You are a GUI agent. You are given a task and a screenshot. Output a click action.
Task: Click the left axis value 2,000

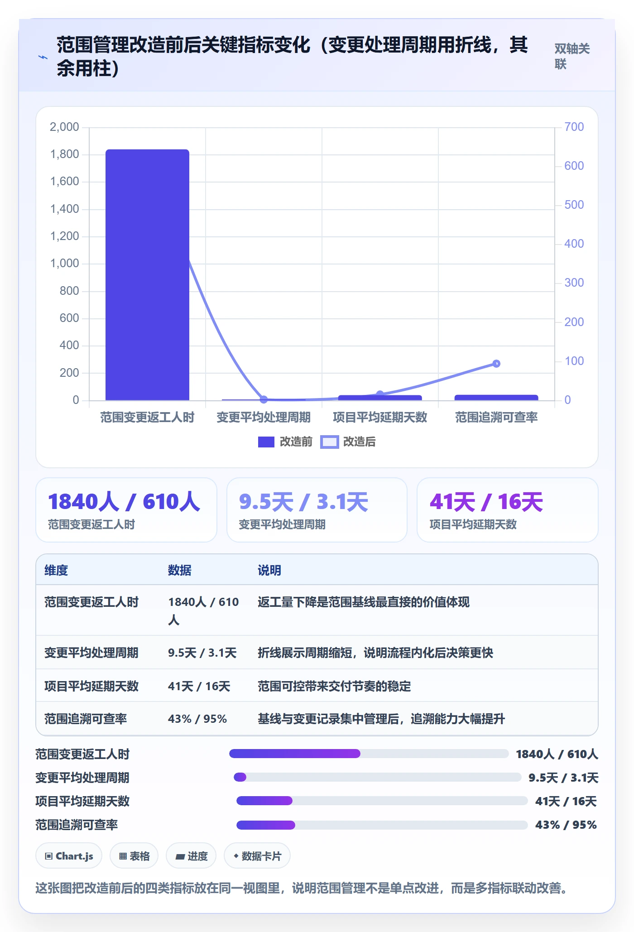tap(64, 127)
